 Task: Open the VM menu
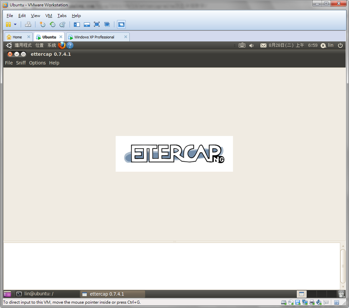pos(49,16)
